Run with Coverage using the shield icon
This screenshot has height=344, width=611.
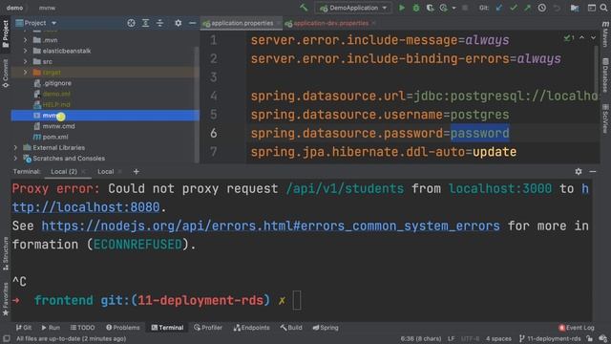click(430, 8)
